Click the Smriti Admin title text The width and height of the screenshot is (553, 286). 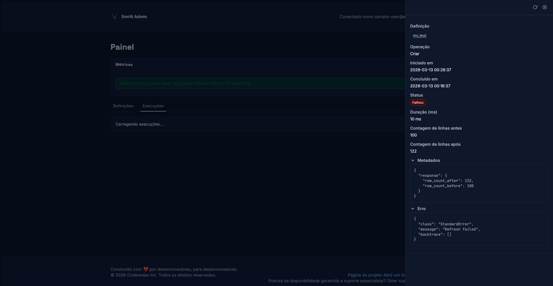point(134,17)
